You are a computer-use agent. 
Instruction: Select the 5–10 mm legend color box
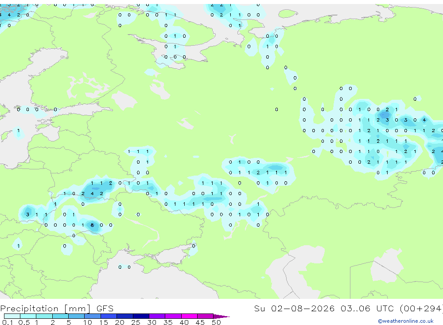pos(76,316)
